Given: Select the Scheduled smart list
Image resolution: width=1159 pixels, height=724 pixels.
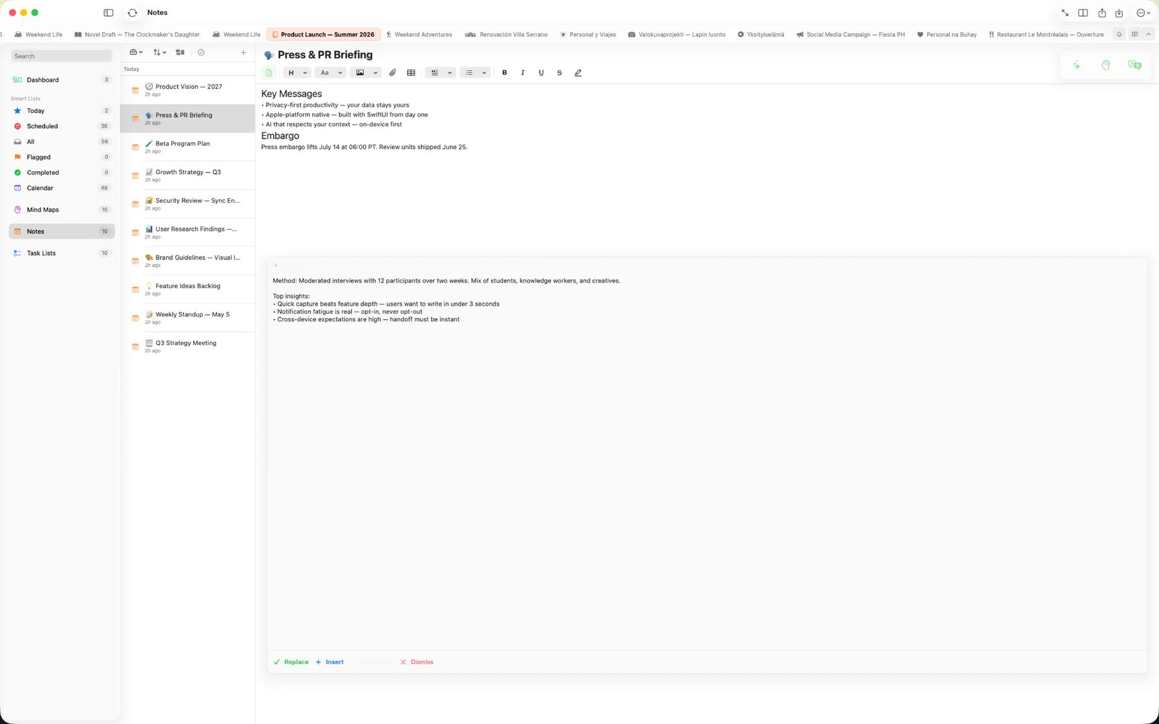Looking at the screenshot, I should tap(62, 126).
